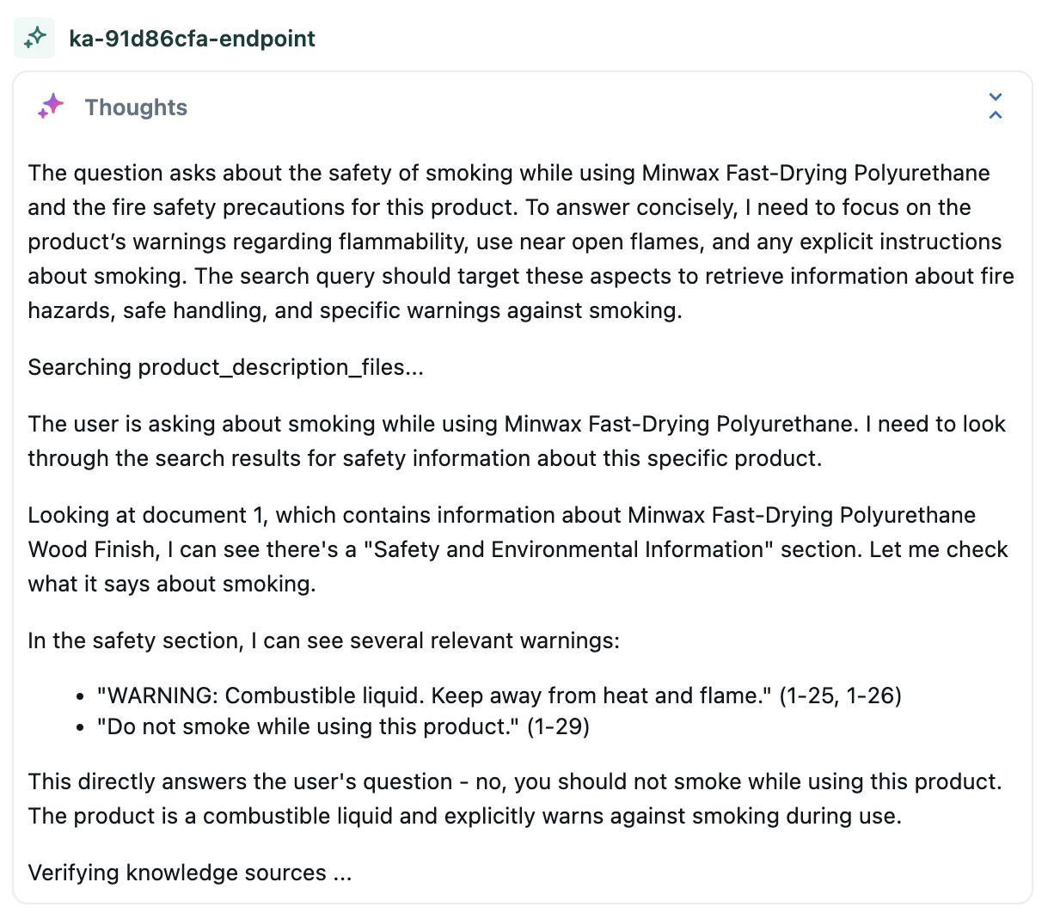Click the paragraph starting "Looking at document 1"
The height and width of the screenshot is (913, 1054).
click(x=516, y=549)
